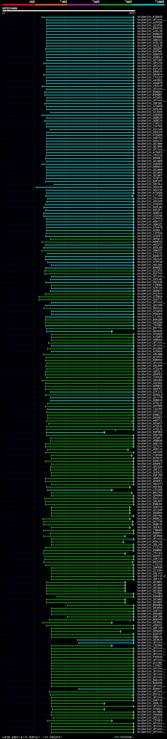Image resolution: width=167 pixels, height=739 pixels.
Task: Select the UniRef100_P84466 entry
Action: point(150,715)
